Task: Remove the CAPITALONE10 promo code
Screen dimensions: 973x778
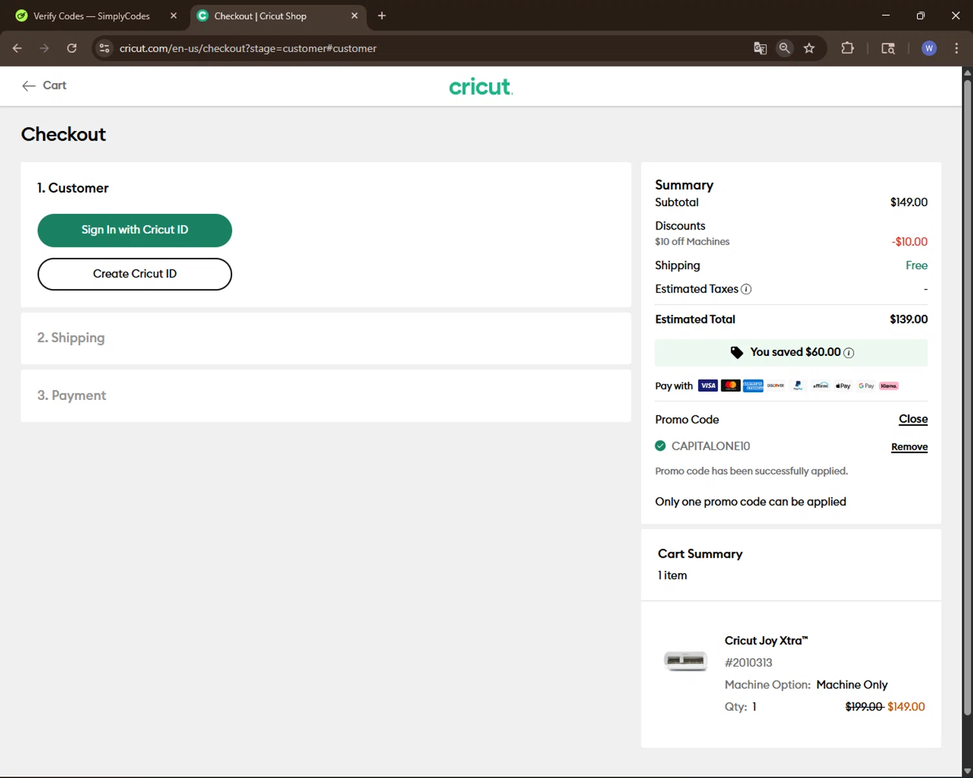Action: [909, 447]
